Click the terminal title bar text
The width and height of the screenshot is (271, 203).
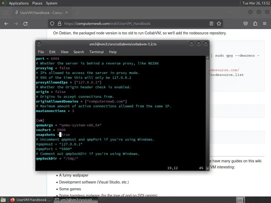(x=123, y=44)
